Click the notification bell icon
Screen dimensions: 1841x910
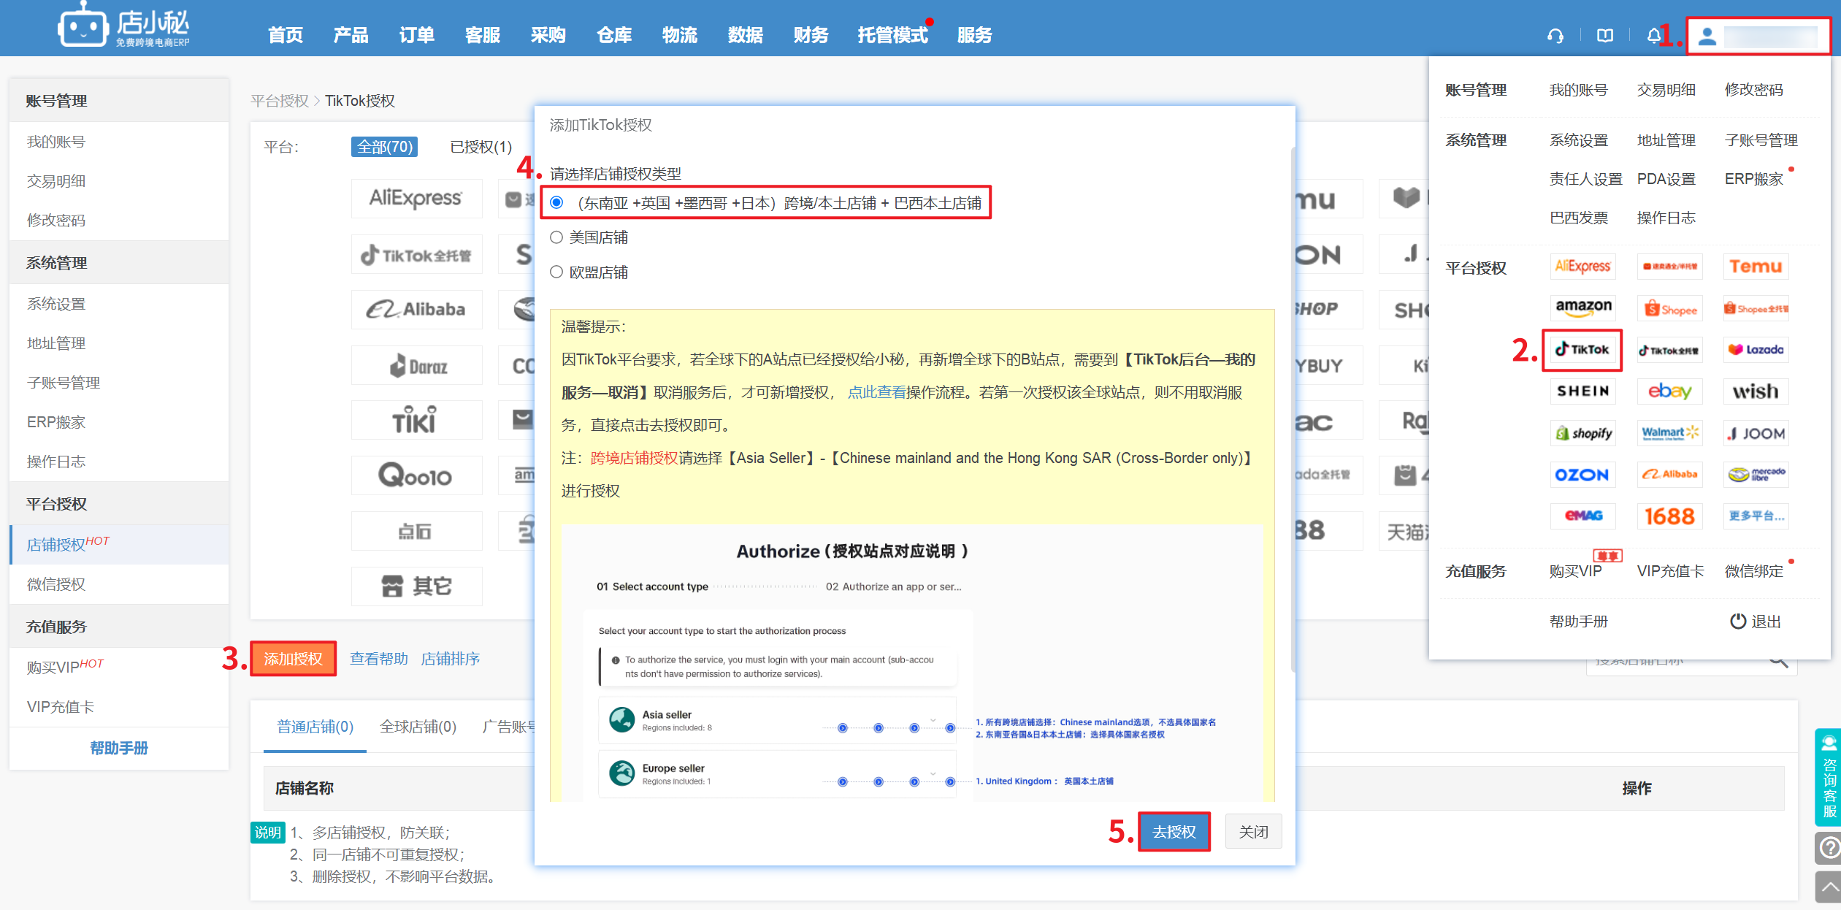tap(1653, 36)
